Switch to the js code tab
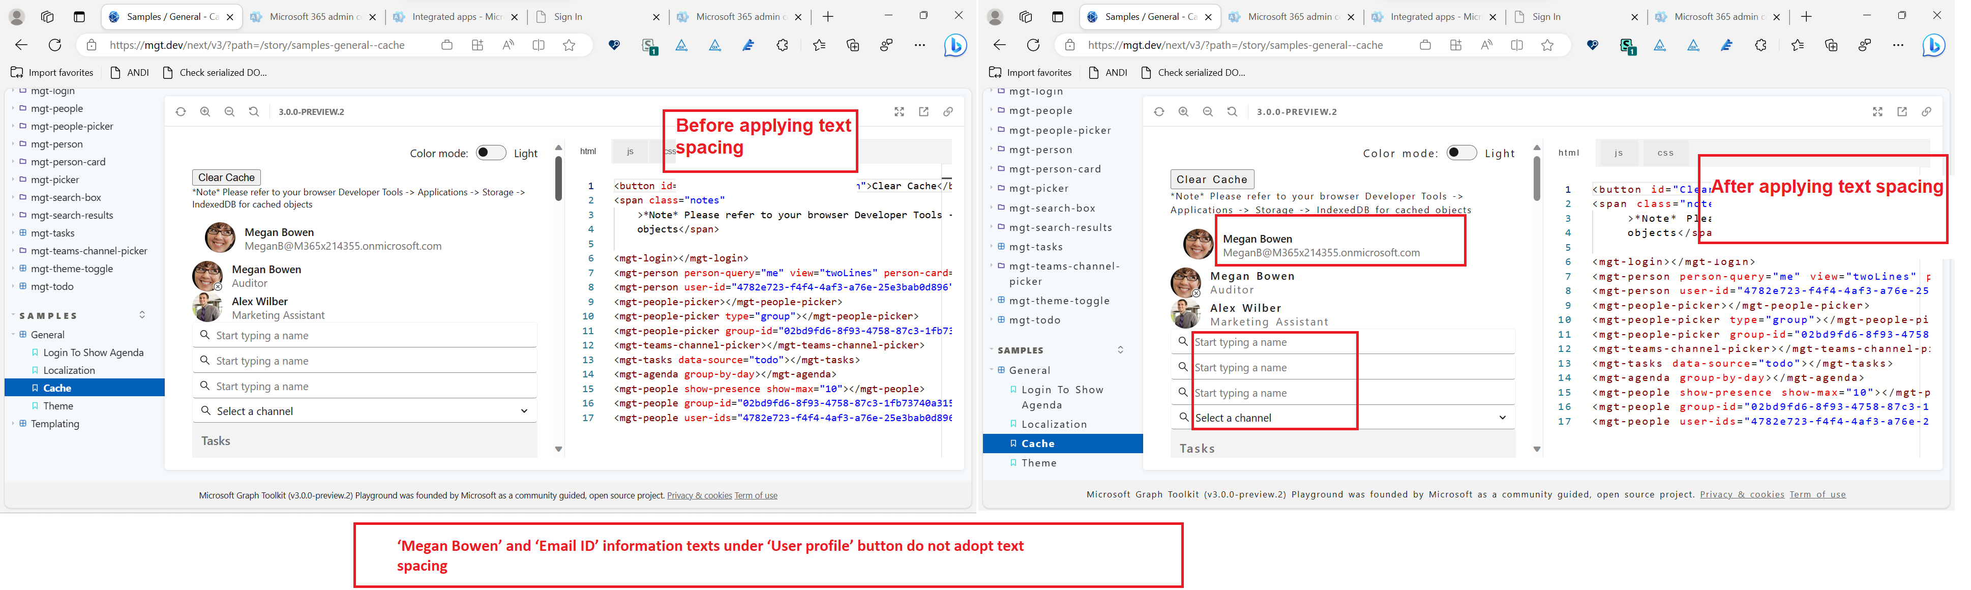The height and width of the screenshot is (590, 1971). click(x=630, y=151)
